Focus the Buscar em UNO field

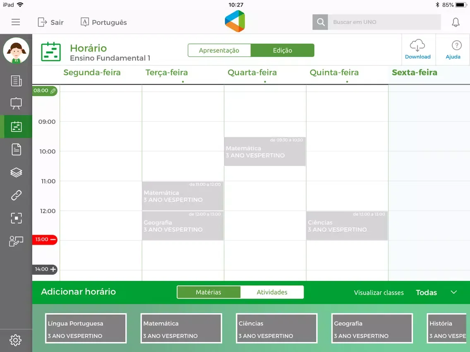pos(385,22)
